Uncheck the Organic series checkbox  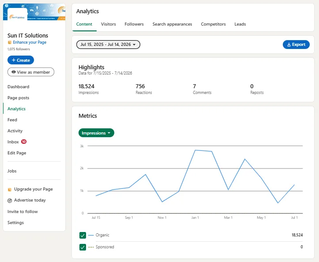(x=83, y=236)
